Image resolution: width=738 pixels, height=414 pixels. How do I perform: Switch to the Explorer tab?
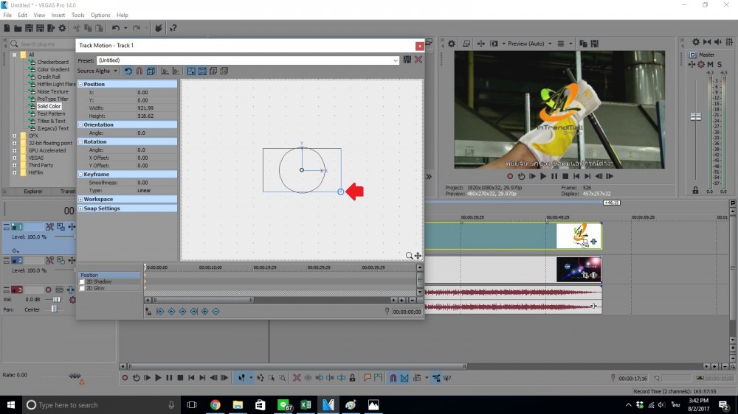click(x=33, y=192)
